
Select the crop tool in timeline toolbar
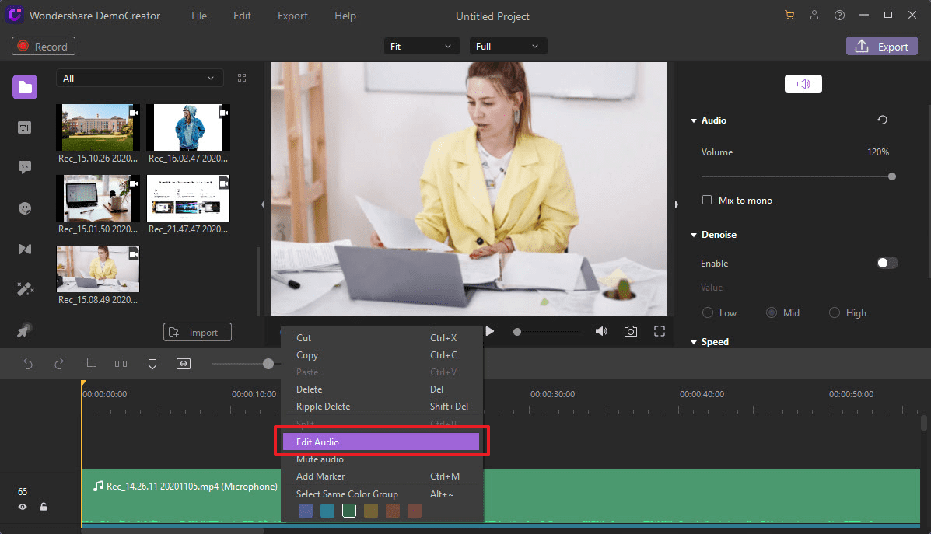(90, 364)
